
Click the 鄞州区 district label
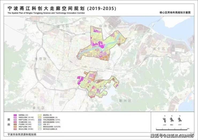tap(125, 101)
